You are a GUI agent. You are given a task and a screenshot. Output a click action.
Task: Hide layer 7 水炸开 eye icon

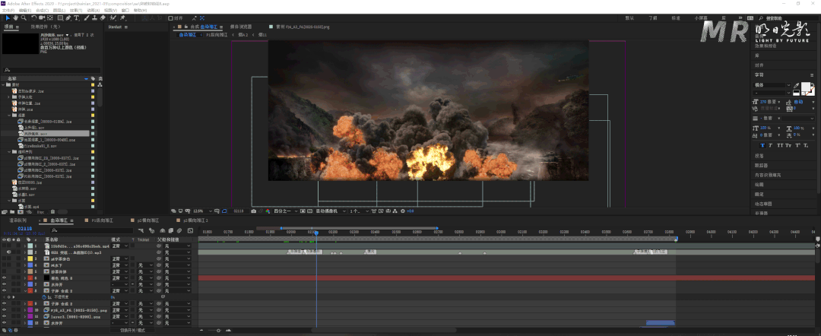[x=5, y=284]
